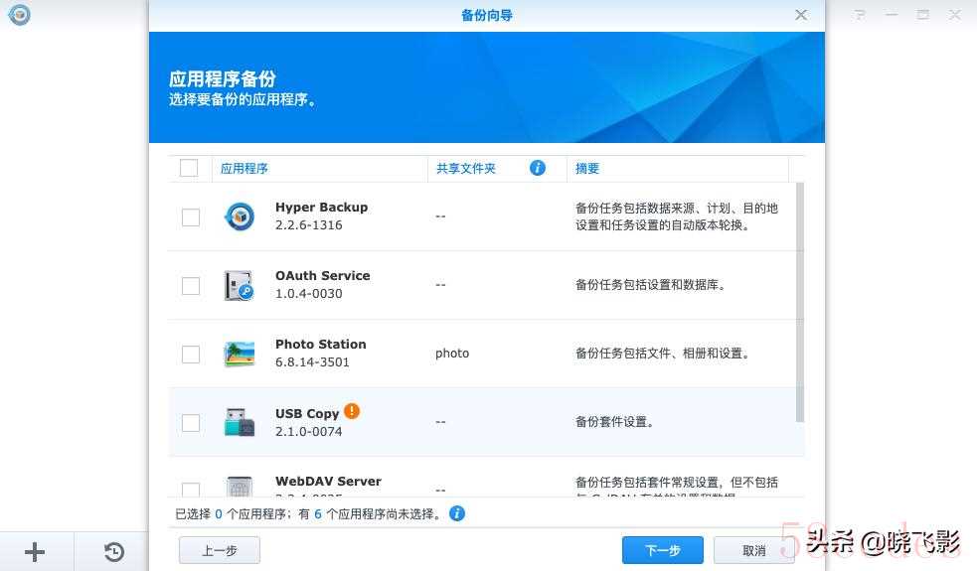Click the Hyper Backup summary description

pos(677,216)
